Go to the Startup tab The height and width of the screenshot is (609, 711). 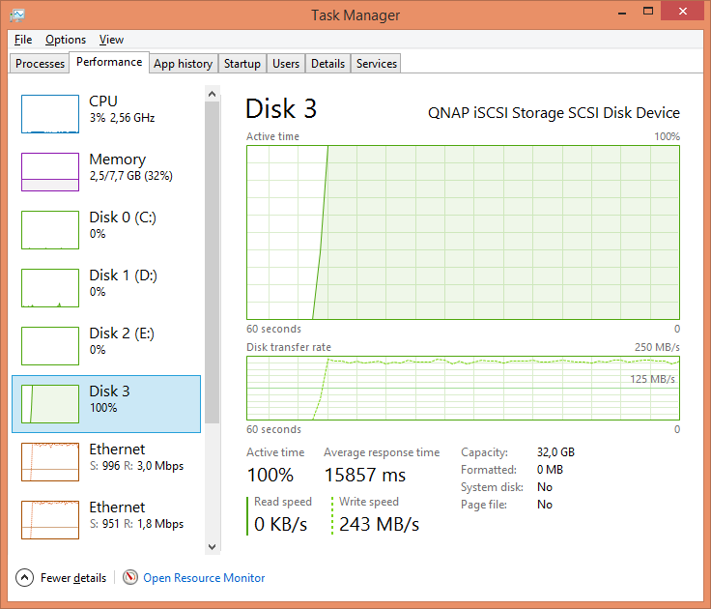(x=242, y=64)
